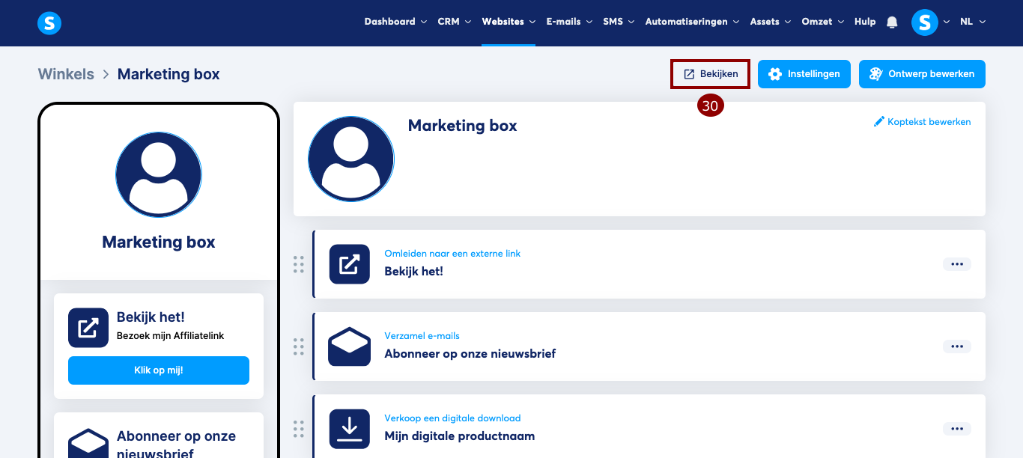Click the Verkoop een digitale download label
Viewport: 1023px width, 458px height.
tap(452, 418)
